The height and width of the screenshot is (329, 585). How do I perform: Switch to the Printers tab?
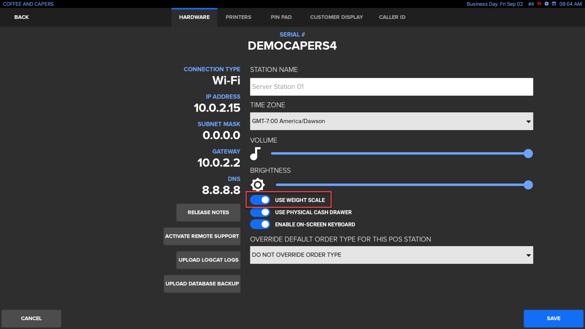tap(238, 17)
